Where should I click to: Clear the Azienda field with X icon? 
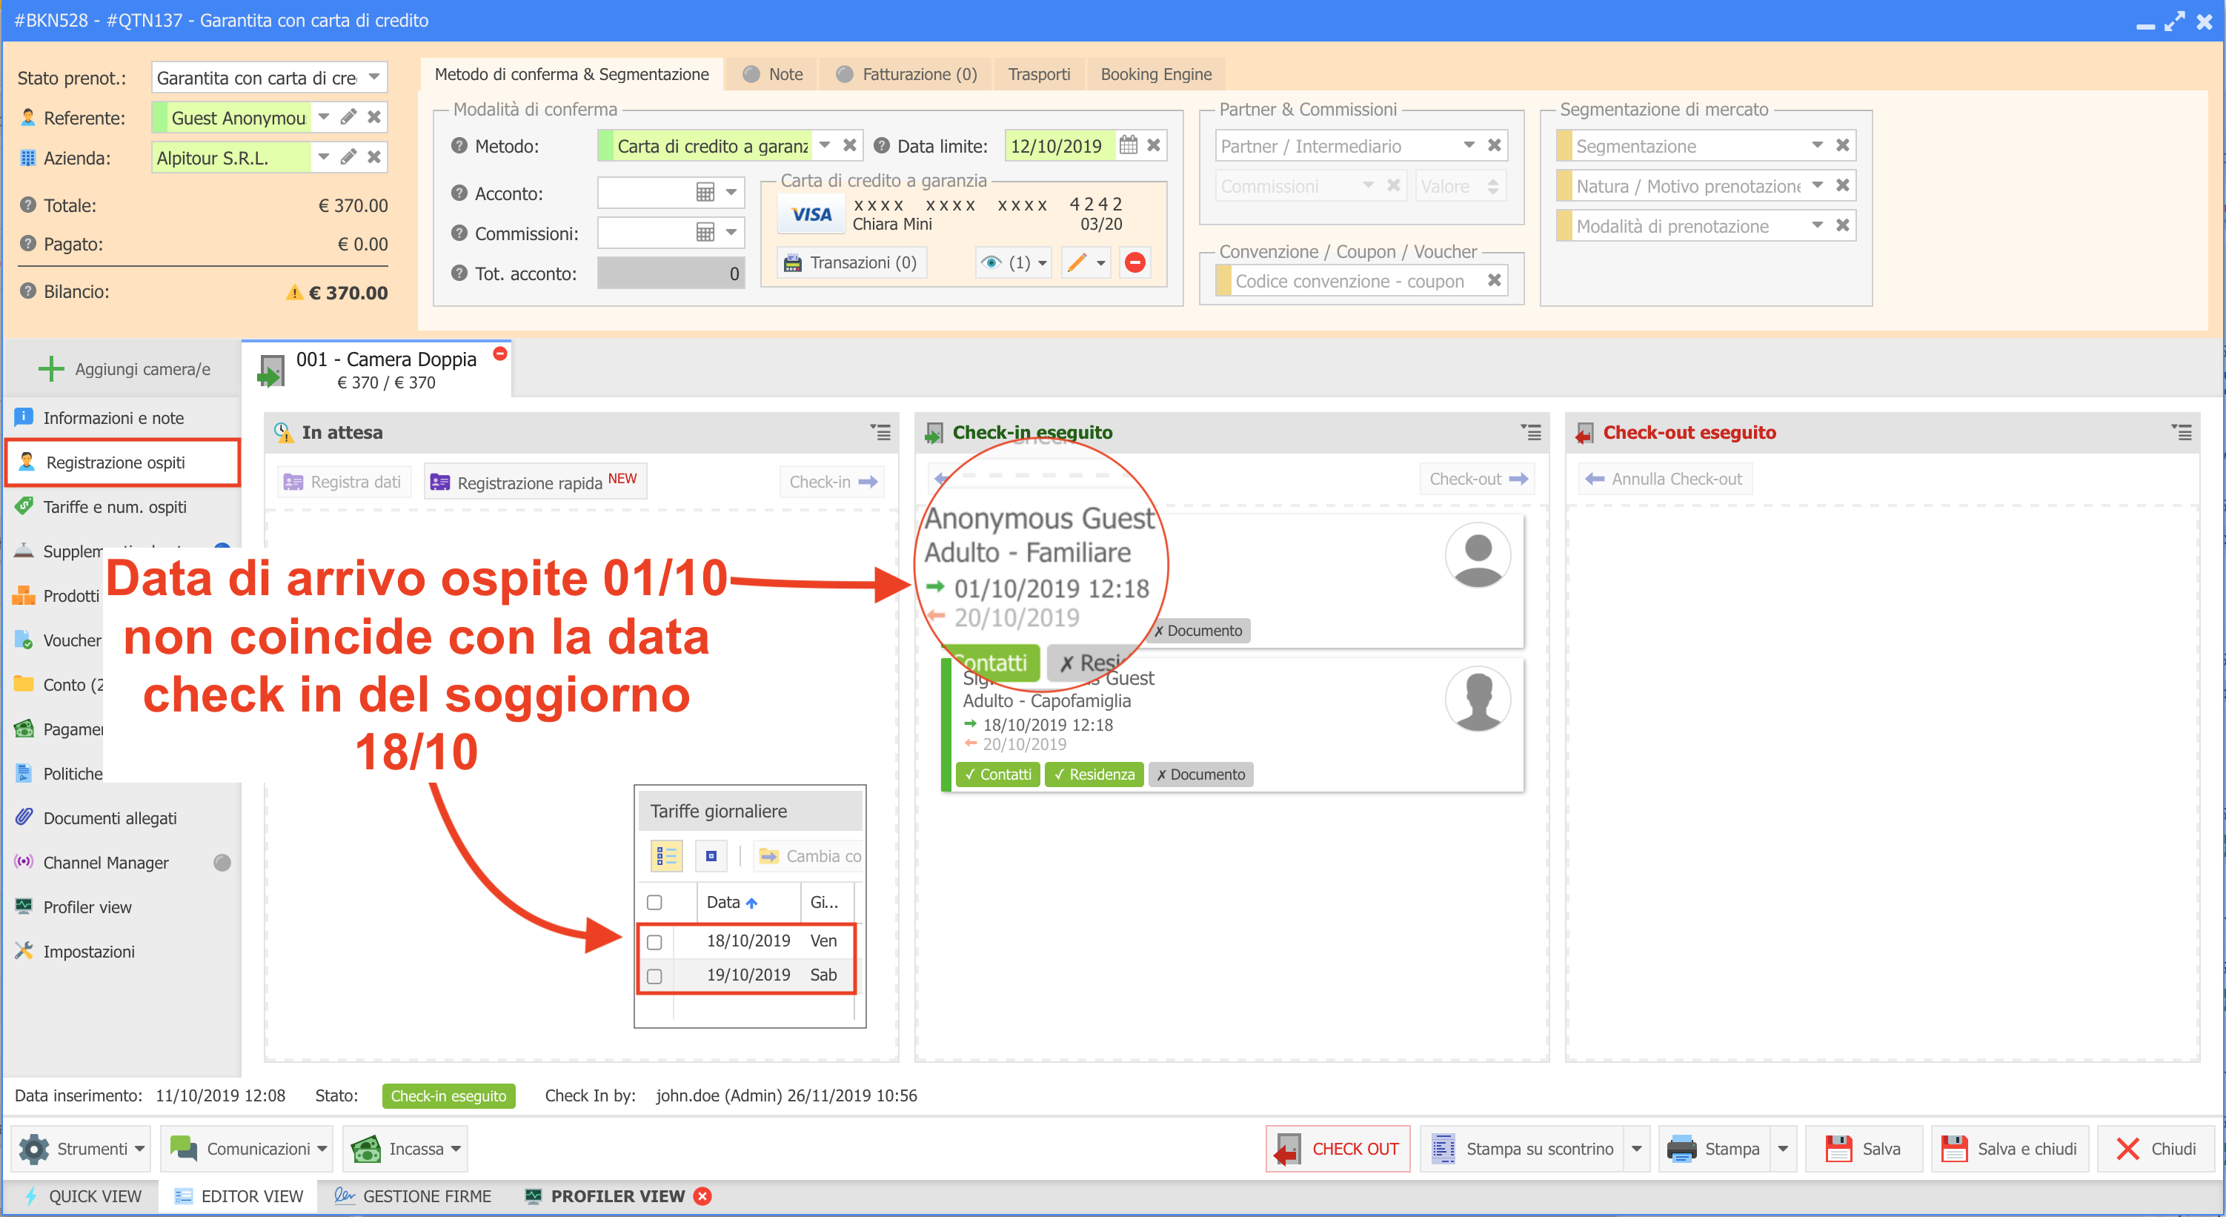click(374, 156)
